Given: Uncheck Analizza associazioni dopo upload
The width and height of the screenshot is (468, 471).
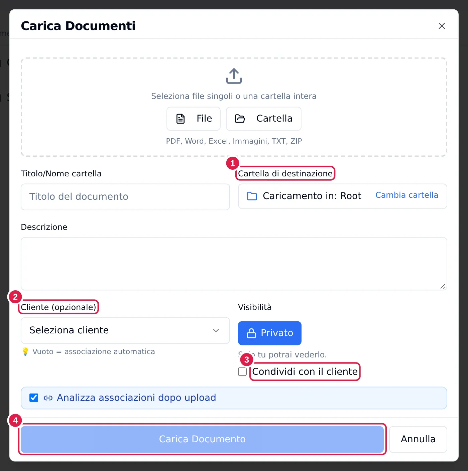Looking at the screenshot, I should 34,398.
